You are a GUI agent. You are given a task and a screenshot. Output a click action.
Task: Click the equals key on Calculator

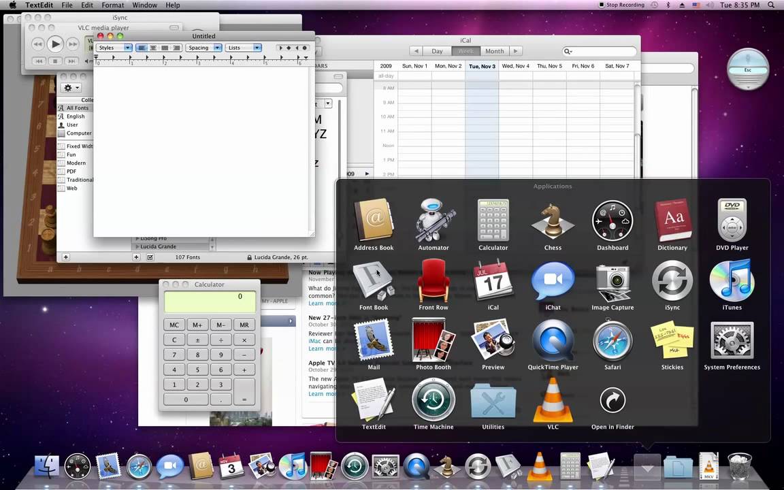click(x=244, y=391)
